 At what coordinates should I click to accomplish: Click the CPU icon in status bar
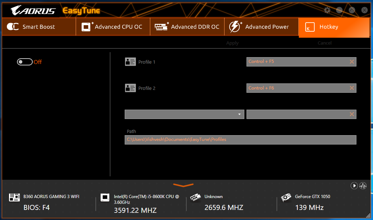[105, 197]
